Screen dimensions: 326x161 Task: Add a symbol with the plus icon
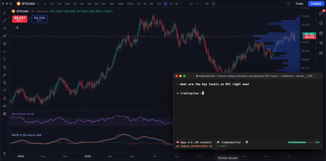click(x=45, y=4)
